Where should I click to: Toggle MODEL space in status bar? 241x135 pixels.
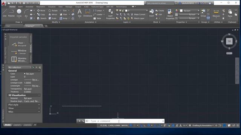125,125
